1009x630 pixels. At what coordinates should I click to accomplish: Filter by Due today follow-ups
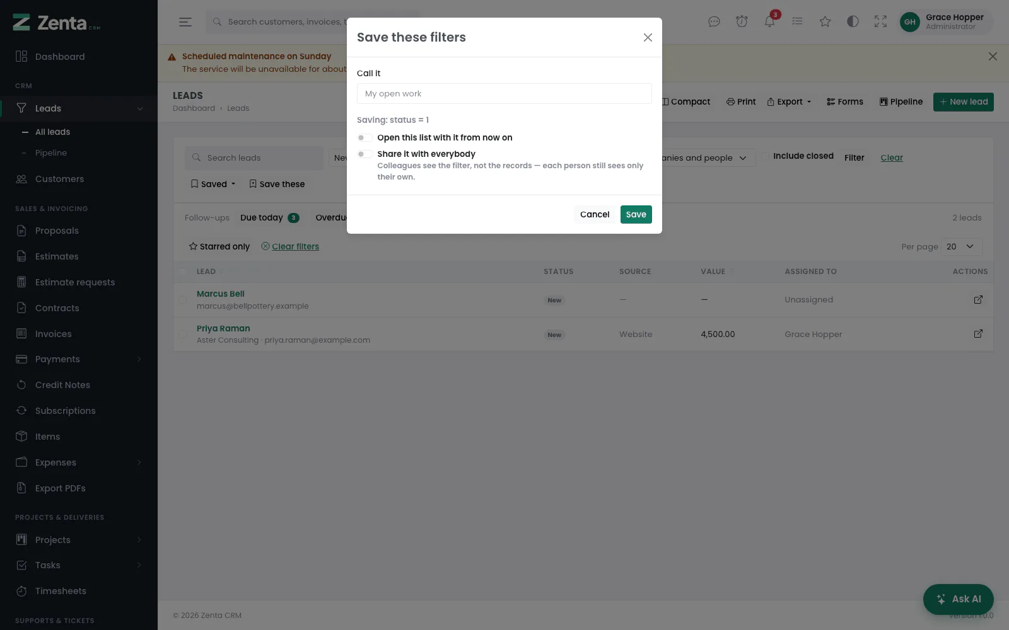269,218
